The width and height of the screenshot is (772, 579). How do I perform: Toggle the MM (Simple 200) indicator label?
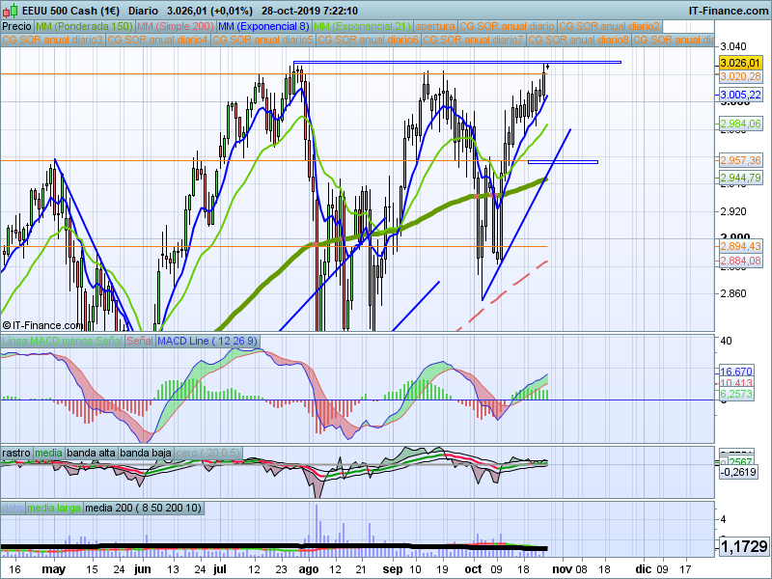point(175,26)
